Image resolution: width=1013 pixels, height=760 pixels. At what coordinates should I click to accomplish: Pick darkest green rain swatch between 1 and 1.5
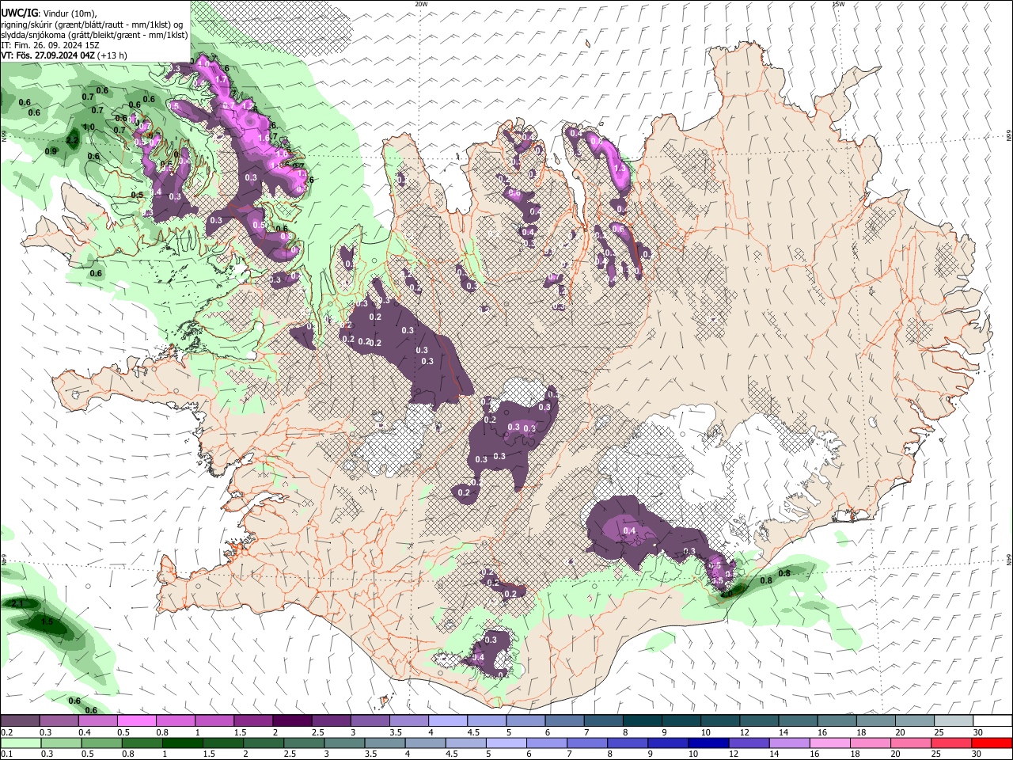tap(183, 743)
